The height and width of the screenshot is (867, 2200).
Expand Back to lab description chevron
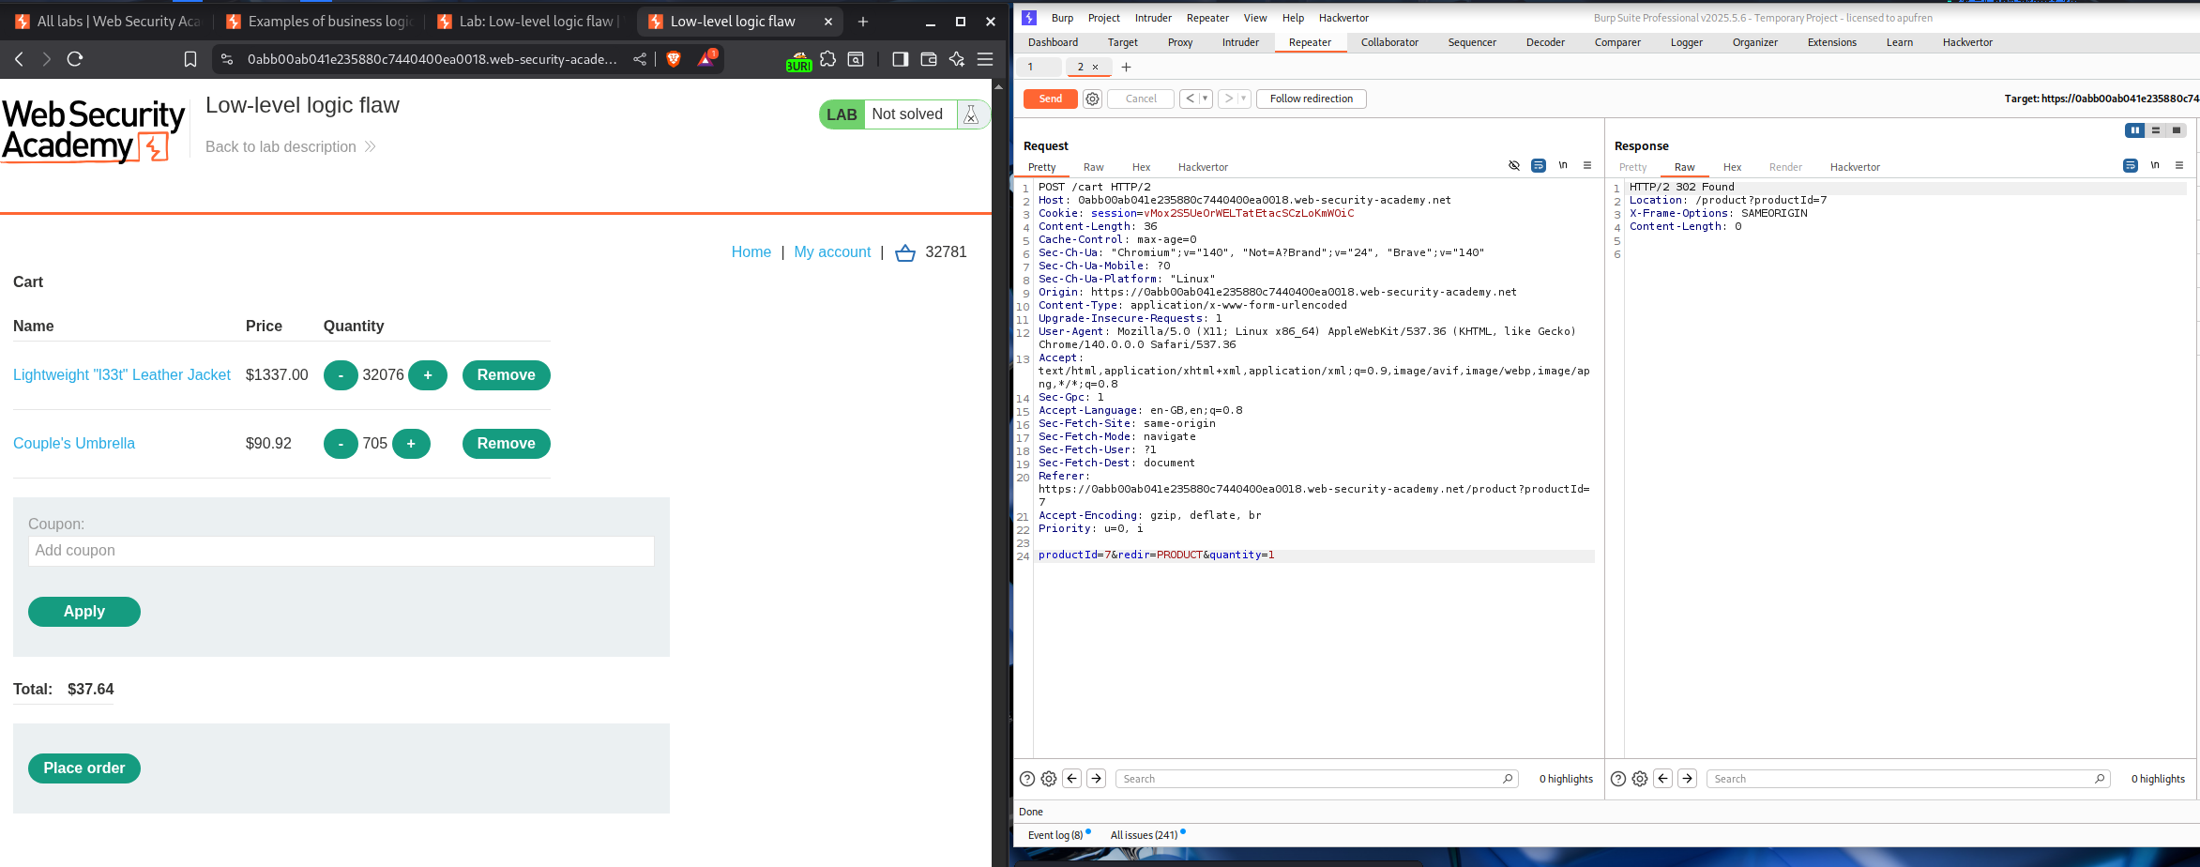pyautogui.click(x=370, y=146)
